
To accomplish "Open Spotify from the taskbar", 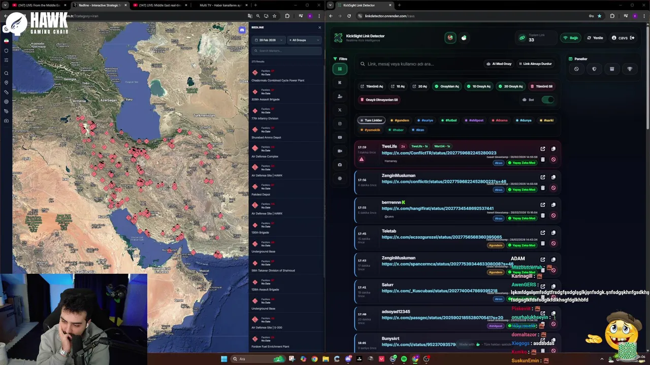I will point(404,359).
